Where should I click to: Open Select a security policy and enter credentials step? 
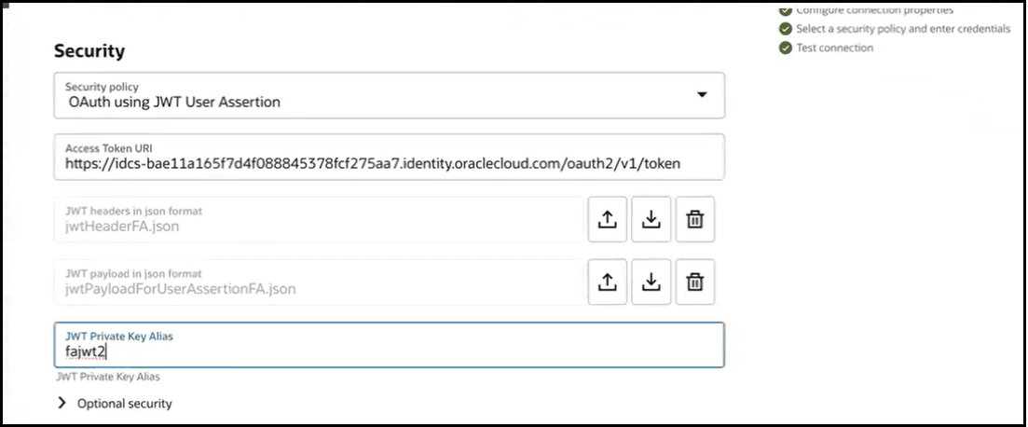[902, 29]
